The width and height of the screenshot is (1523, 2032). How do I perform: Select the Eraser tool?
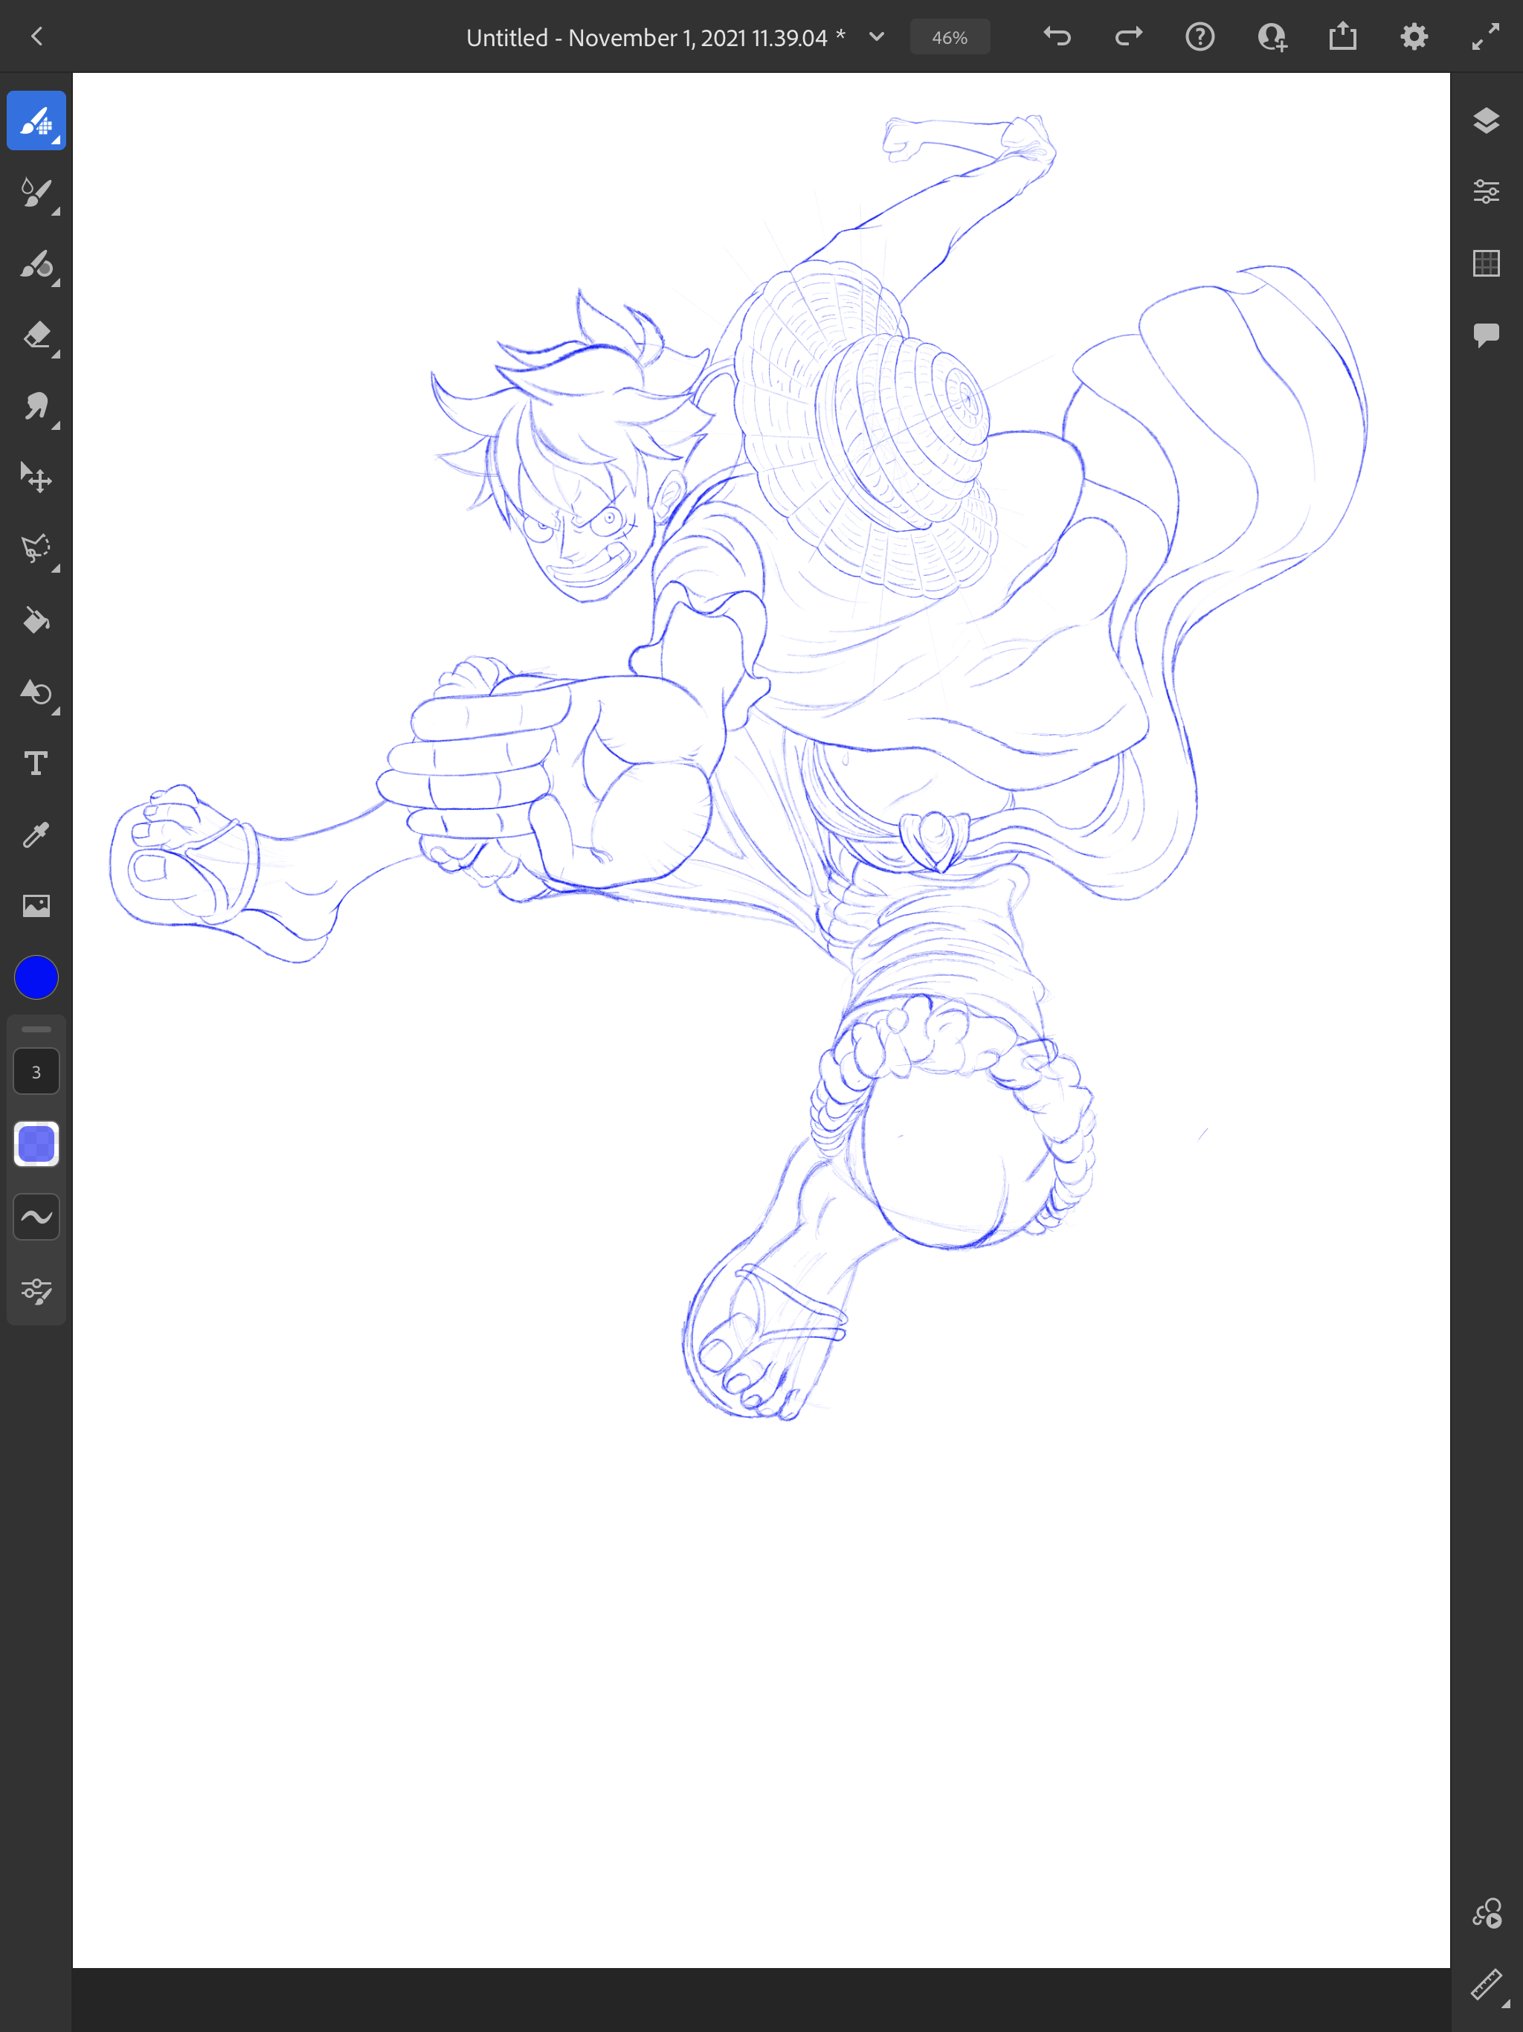pyautogui.click(x=36, y=335)
